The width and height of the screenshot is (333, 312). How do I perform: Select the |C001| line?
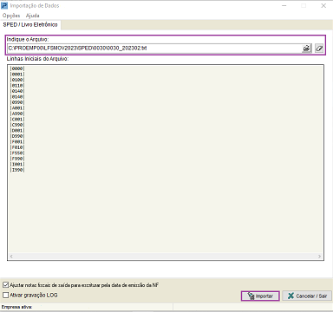point(17,120)
